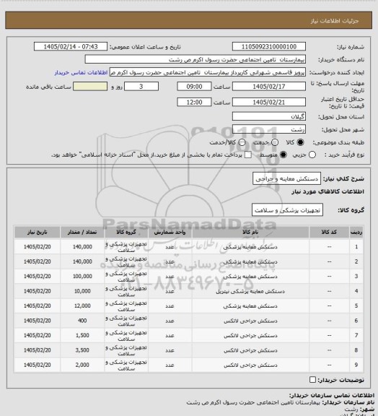Image resolution: width=378 pixels, height=416 pixels.
Task: Click the quantity 140,000 in row 1
Action: click(x=82, y=247)
